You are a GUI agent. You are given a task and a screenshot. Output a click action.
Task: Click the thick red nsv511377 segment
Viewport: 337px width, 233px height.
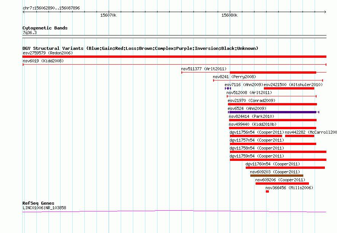click(x=273, y=73)
